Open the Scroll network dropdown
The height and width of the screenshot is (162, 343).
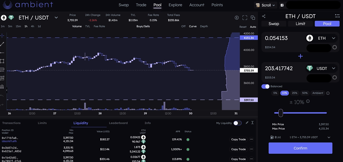point(266,5)
